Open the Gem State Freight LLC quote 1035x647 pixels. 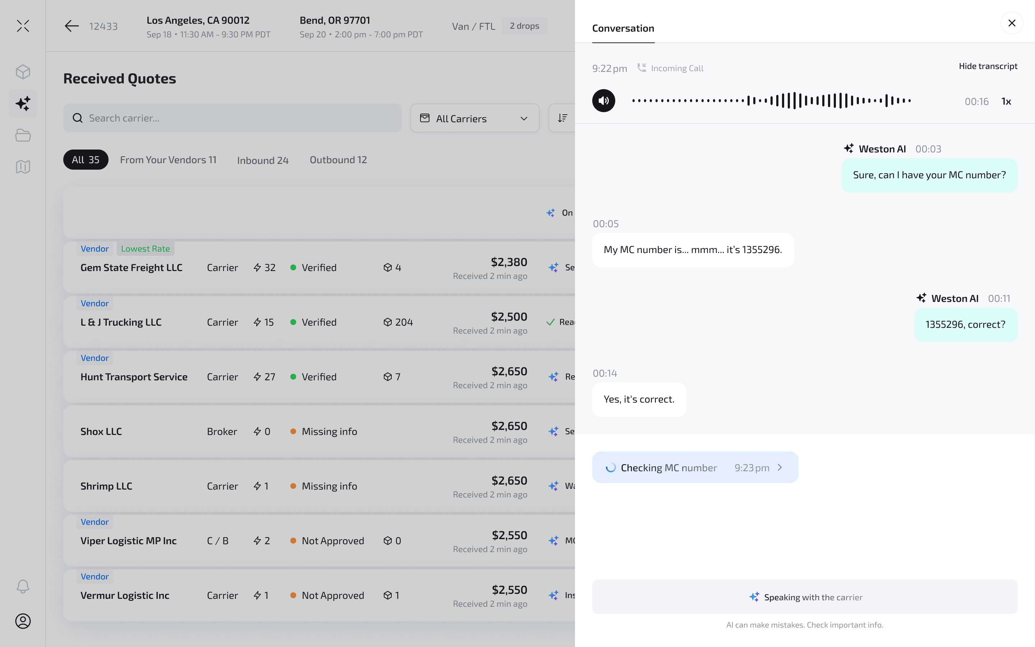click(x=131, y=268)
